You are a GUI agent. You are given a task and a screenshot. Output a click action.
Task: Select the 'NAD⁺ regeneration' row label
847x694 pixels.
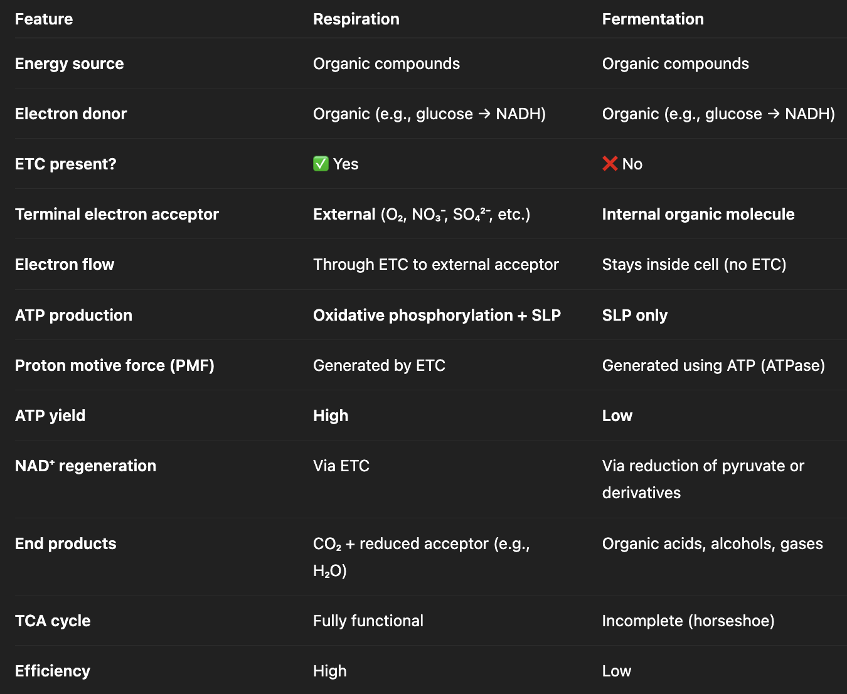coord(85,466)
